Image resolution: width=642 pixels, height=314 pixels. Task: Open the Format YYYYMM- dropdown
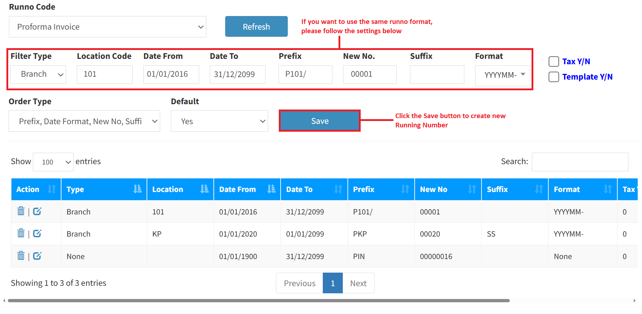click(502, 75)
